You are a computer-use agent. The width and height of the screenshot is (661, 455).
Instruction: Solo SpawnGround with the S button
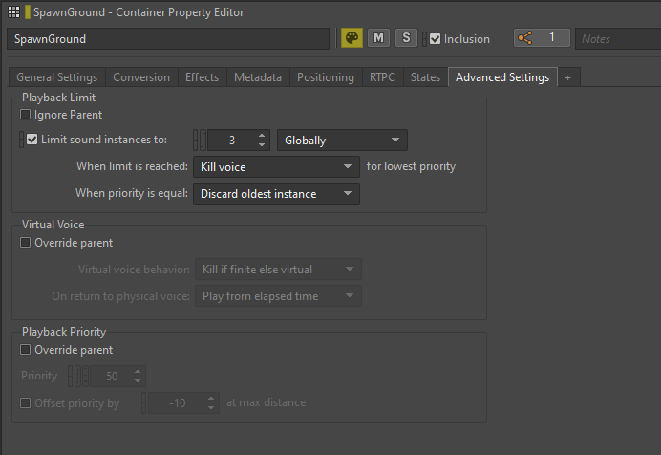click(x=406, y=38)
